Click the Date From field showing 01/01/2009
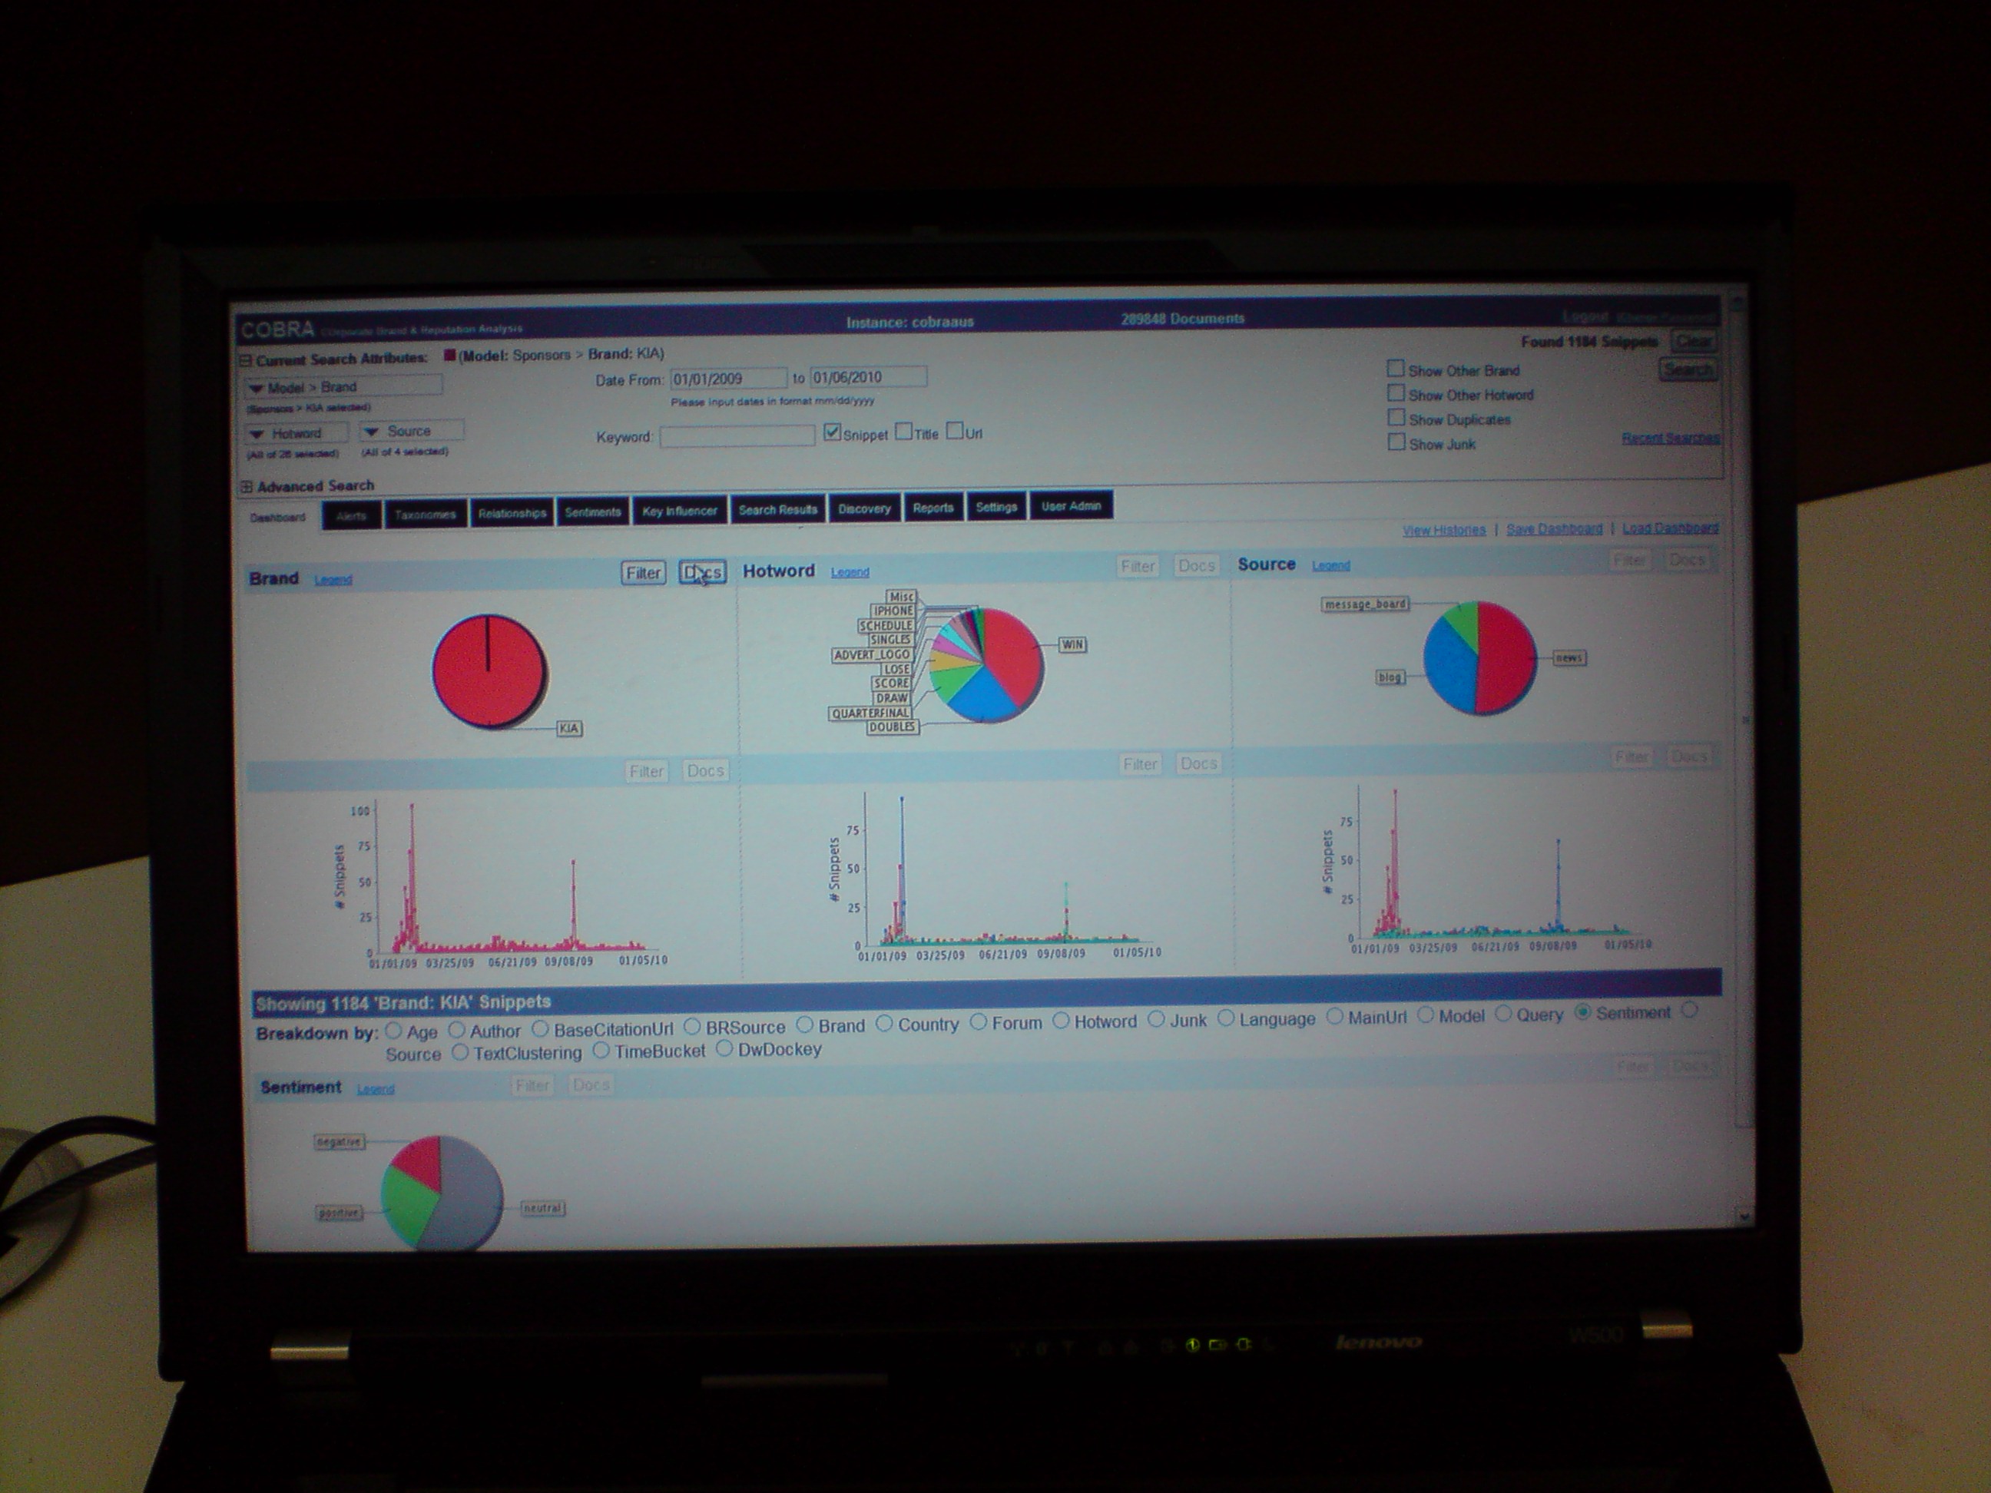 (x=728, y=379)
